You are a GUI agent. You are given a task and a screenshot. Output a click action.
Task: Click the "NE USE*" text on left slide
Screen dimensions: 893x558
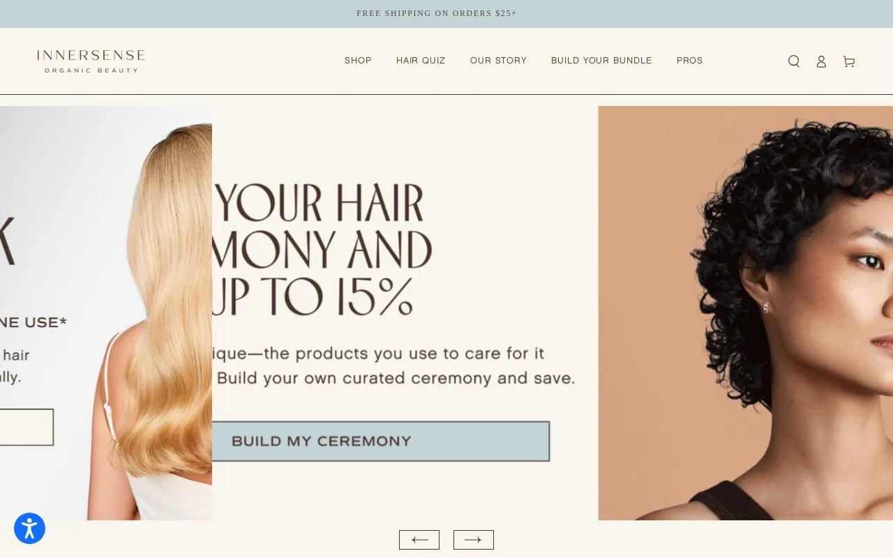tap(33, 322)
